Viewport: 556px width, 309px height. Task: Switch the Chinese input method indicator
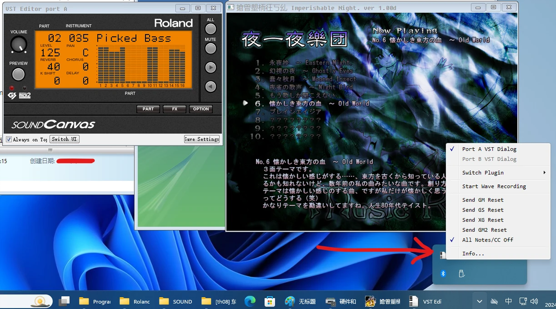tap(508, 301)
